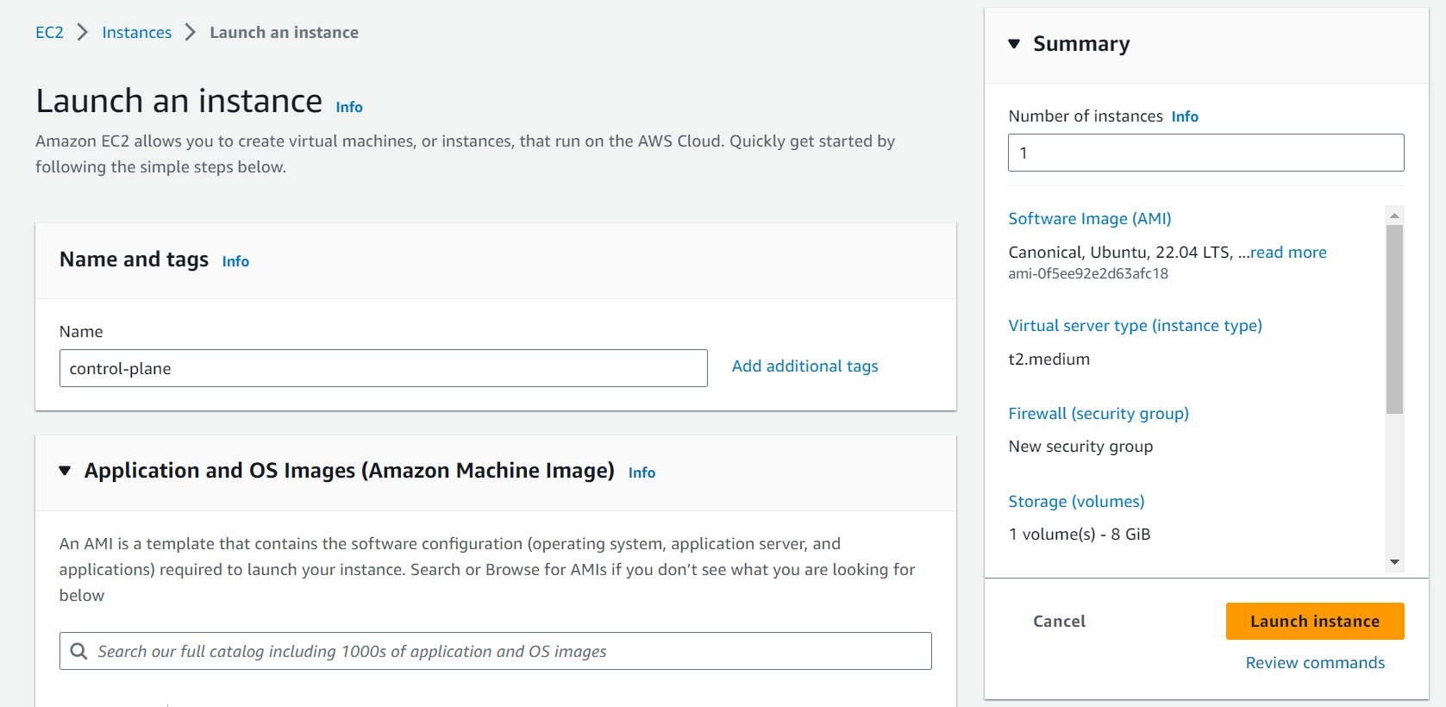Click Add additional tags
The image size is (1446, 707).
804,366
